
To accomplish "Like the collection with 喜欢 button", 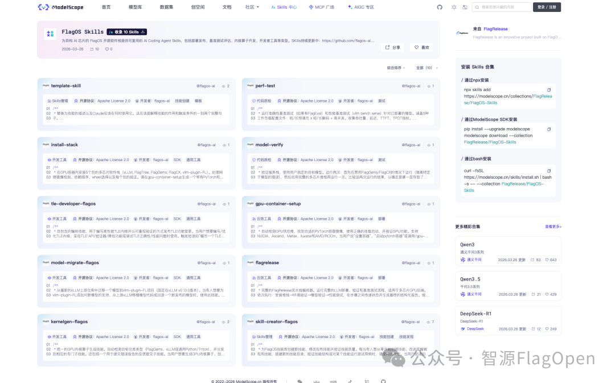I will coord(421,47).
